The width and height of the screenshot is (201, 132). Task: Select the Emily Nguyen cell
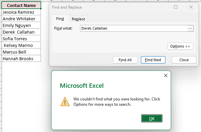(21, 25)
